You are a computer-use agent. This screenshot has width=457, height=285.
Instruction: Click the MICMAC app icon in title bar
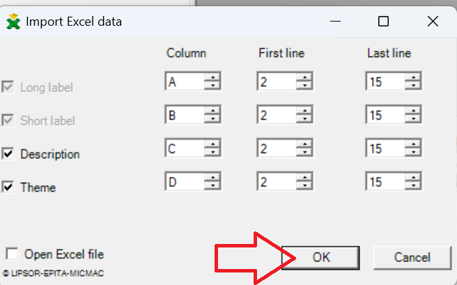coord(13,22)
